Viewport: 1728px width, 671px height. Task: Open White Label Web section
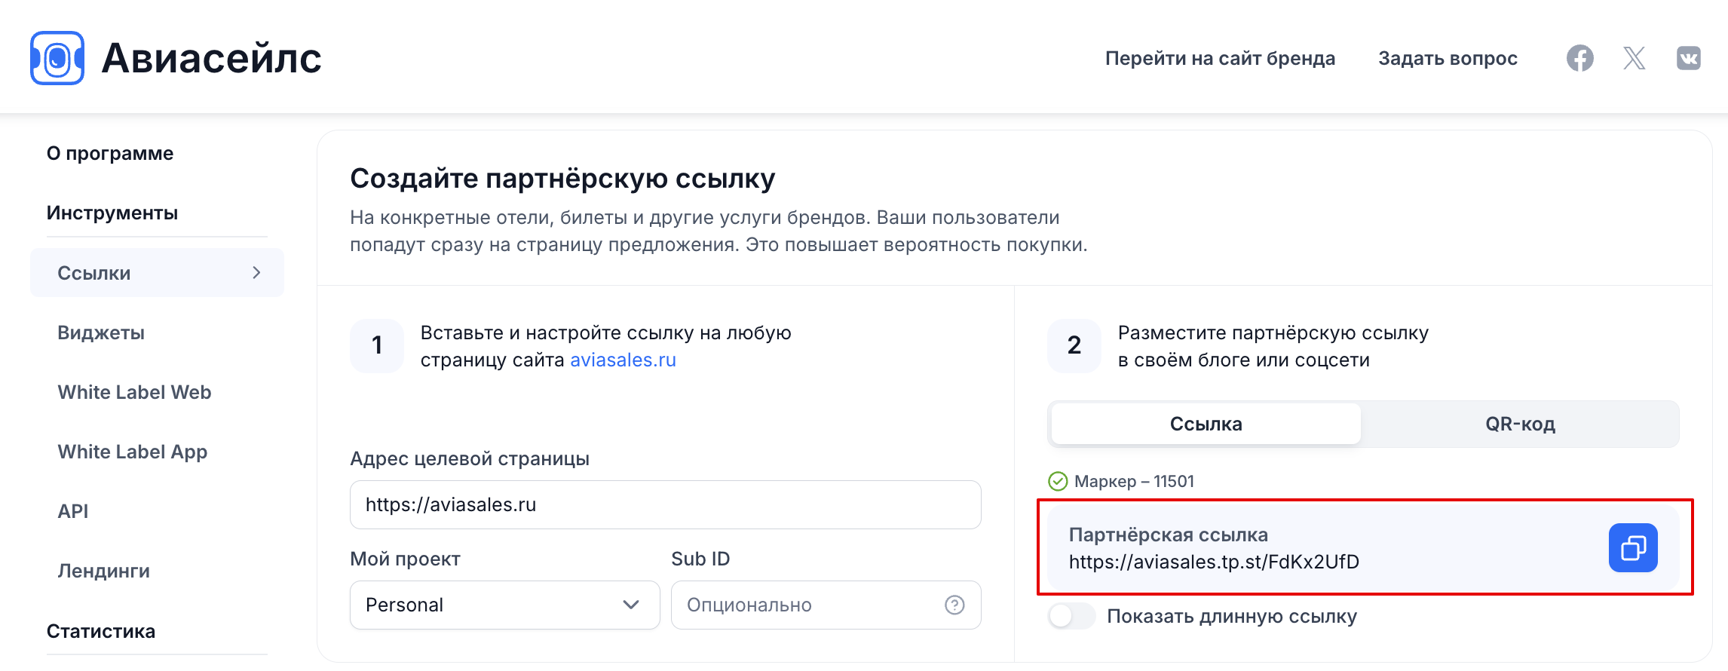click(134, 392)
